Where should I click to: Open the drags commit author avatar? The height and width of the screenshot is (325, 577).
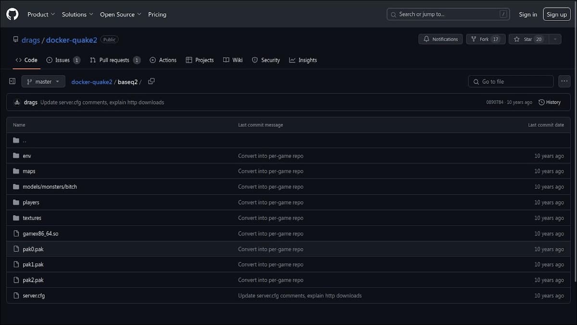17,102
